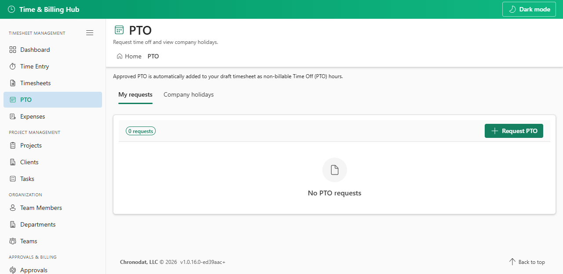This screenshot has width=563, height=274.
Task: Click PTO breadcrumb item
Action: (153, 56)
